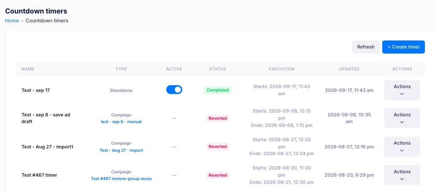Select the timer name Test - sep 17

point(36,90)
